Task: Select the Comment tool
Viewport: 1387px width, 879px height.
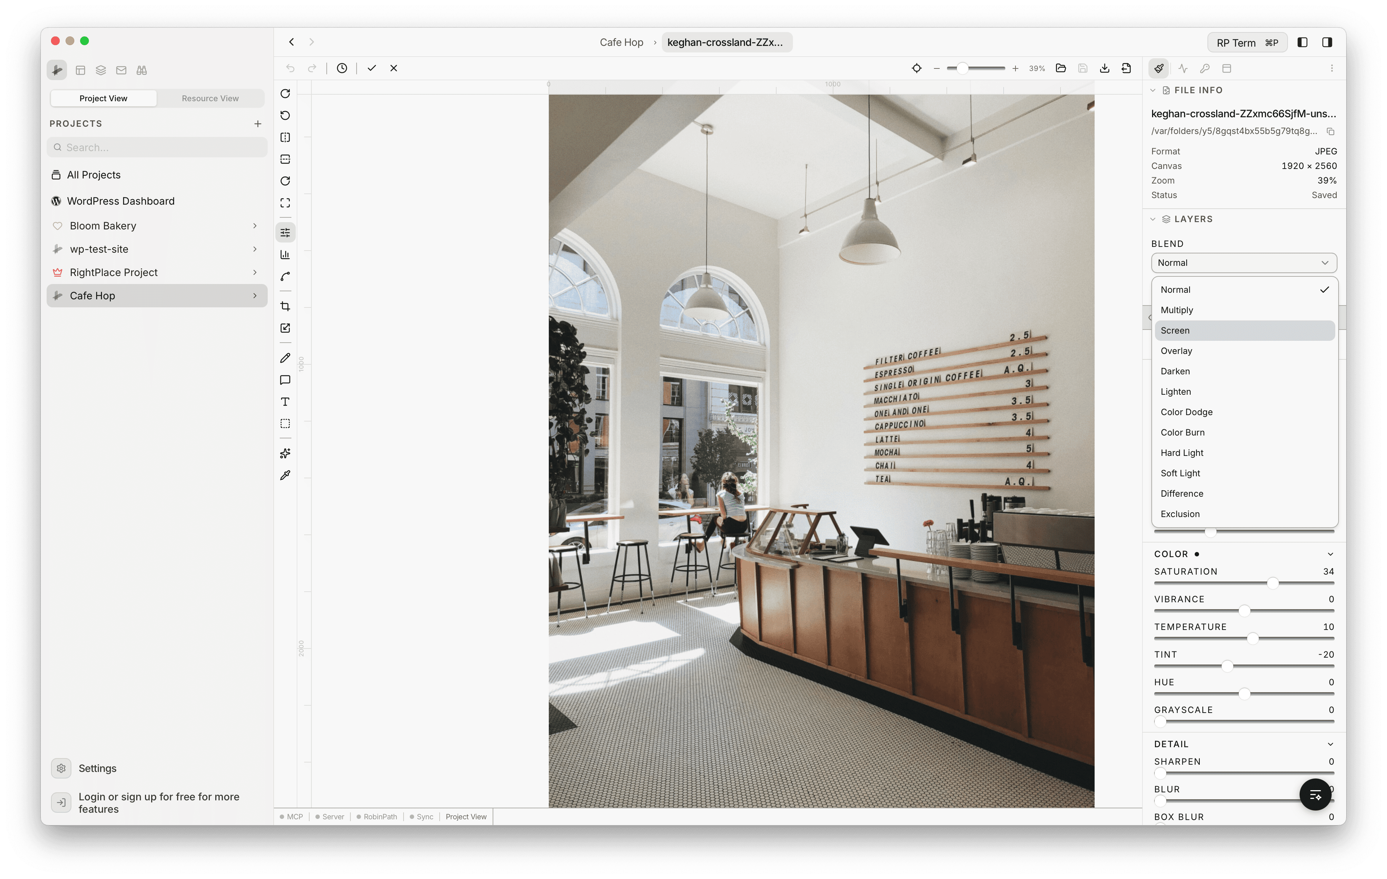Action: click(285, 379)
